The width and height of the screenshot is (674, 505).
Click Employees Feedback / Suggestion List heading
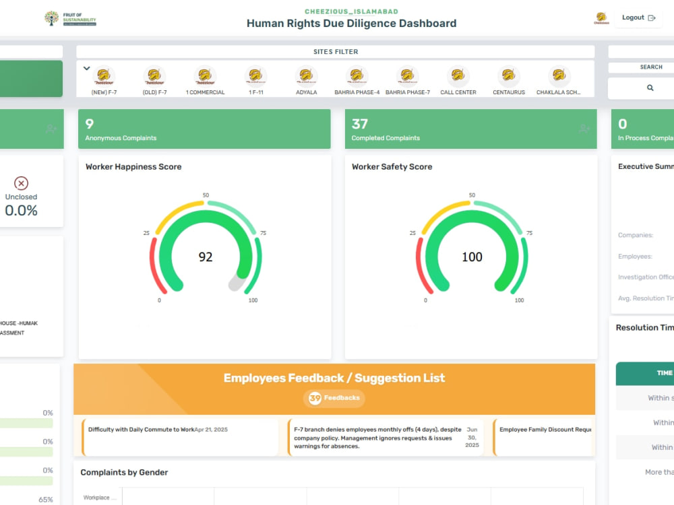coord(334,378)
